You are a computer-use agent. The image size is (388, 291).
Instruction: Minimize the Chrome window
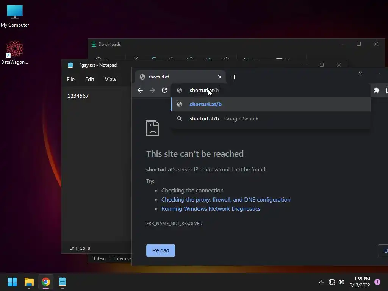(x=378, y=73)
